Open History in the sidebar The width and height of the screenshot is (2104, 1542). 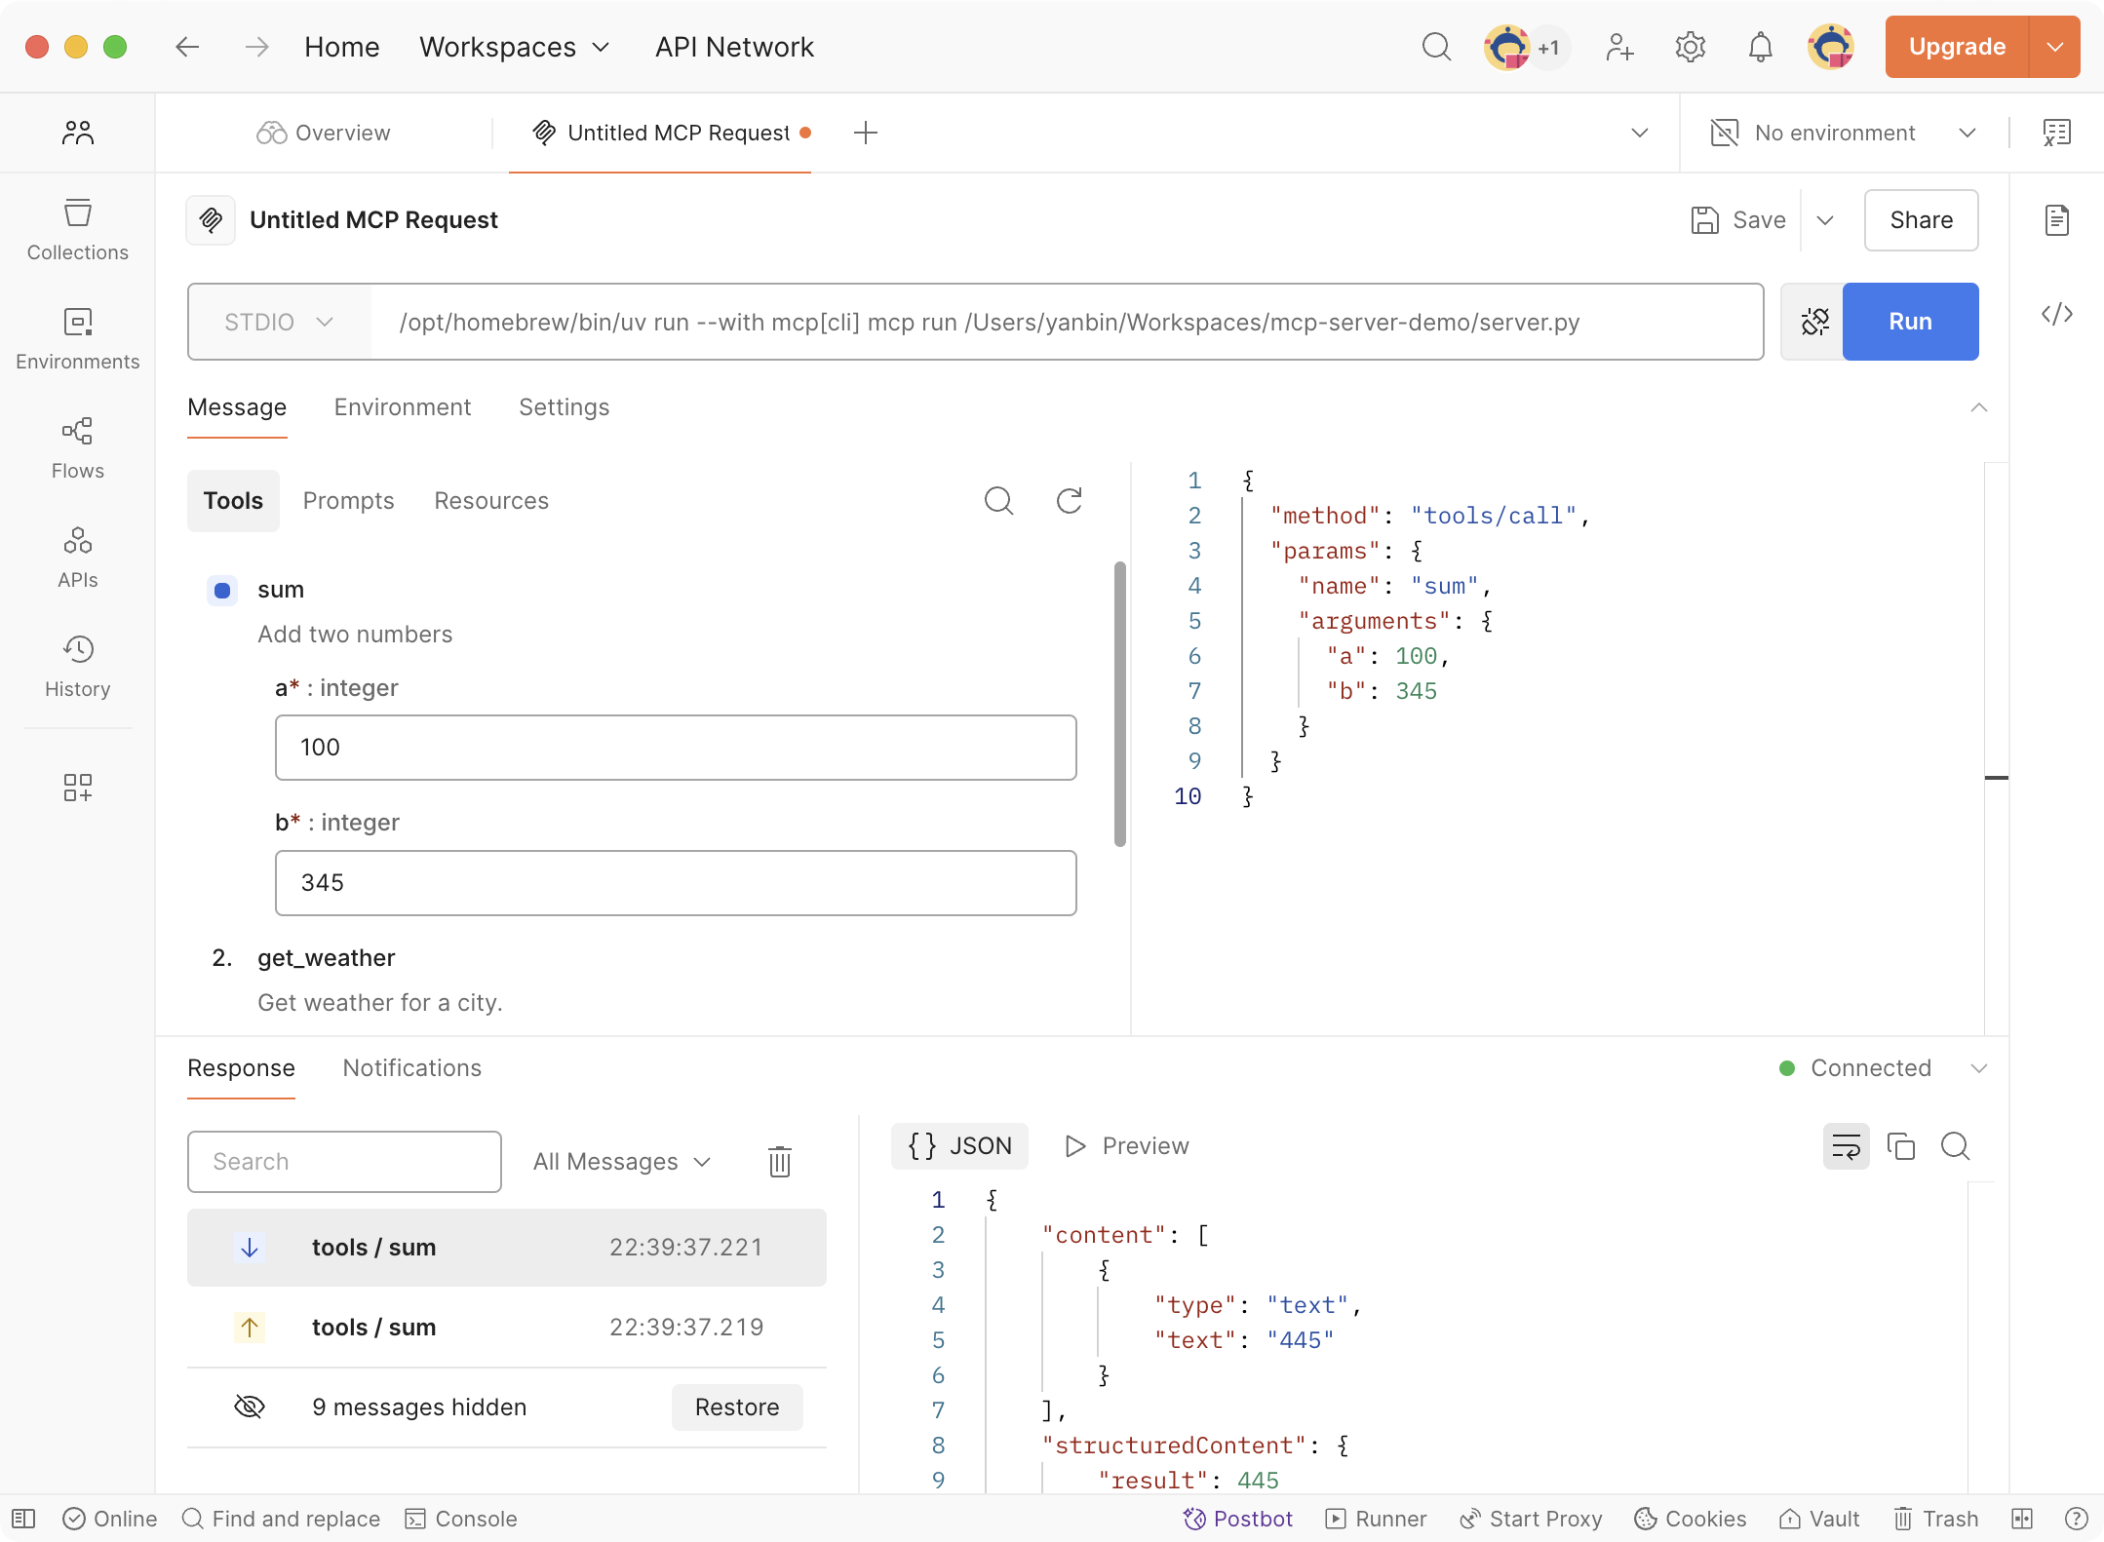point(77,667)
